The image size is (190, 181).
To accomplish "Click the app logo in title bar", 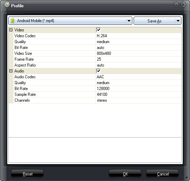I will pyautogui.click(x=7, y=5).
